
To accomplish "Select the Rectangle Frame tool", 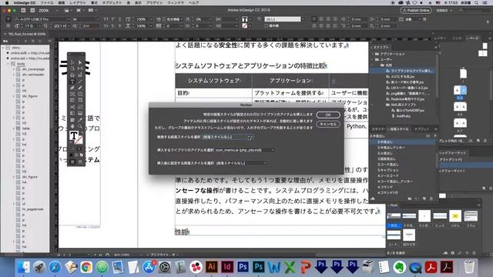I will [x=72, y=94].
